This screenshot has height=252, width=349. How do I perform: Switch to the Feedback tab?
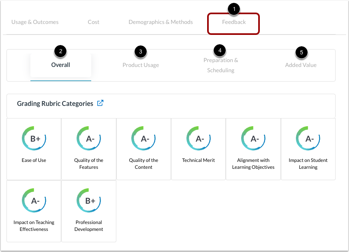233,22
